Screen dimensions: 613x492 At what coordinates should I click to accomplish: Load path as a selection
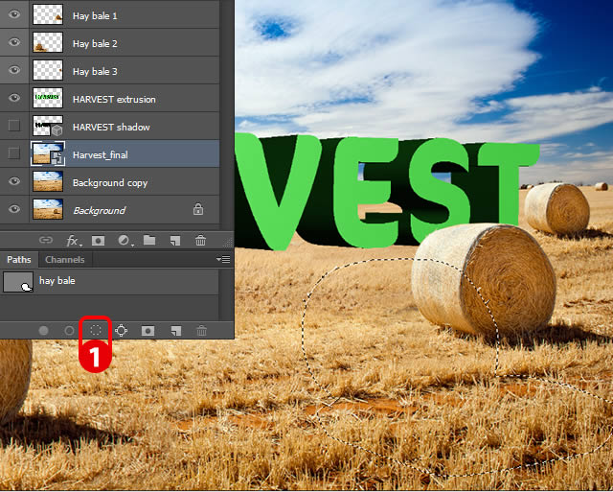96,330
